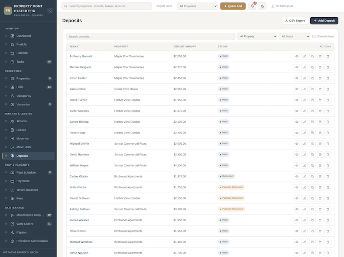Open the All Properties dropdown in top bar
344x257 pixels.
point(197,6)
